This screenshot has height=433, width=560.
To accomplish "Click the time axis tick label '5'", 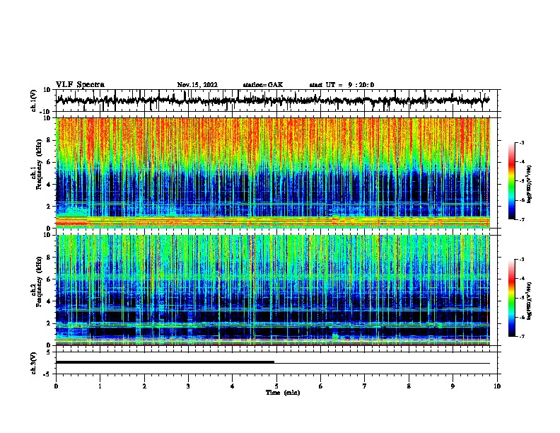I will point(276,386).
